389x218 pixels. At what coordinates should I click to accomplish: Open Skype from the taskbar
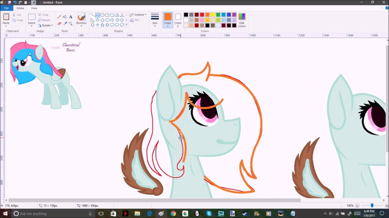[x=209, y=213]
